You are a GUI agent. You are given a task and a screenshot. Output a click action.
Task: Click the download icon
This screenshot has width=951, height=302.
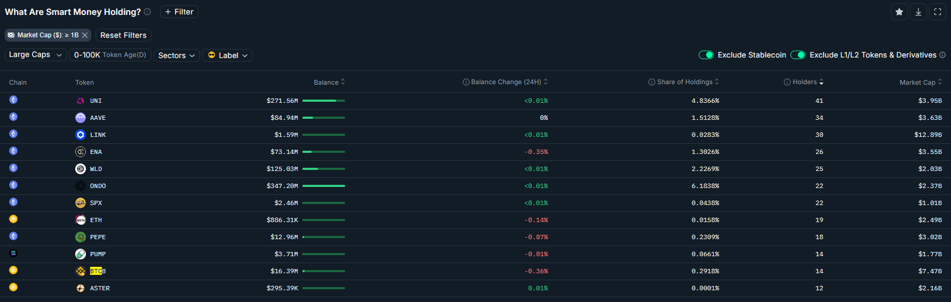point(918,12)
